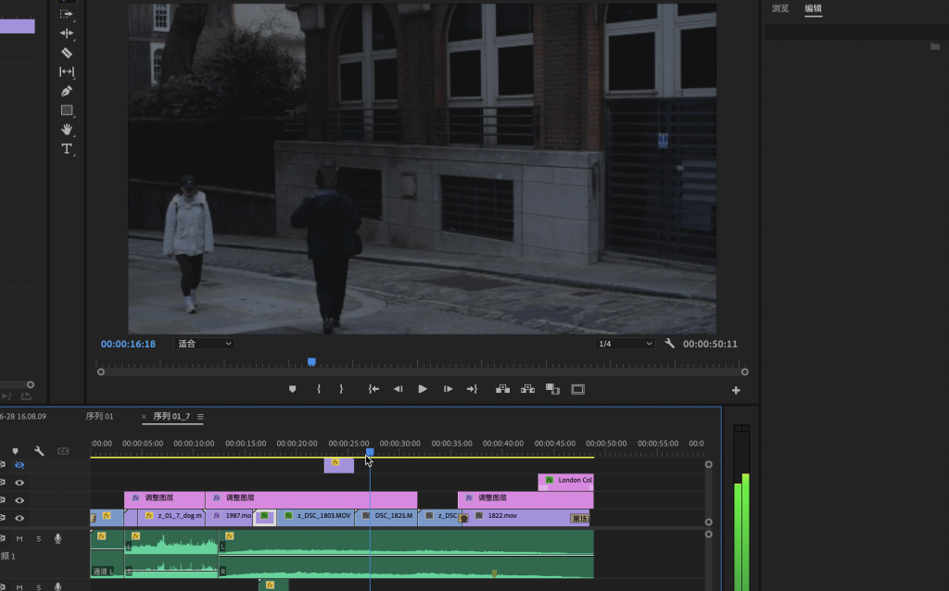The height and width of the screenshot is (591, 949).
Task: Open the 序列 01_7 panel menu
Action: pos(200,417)
